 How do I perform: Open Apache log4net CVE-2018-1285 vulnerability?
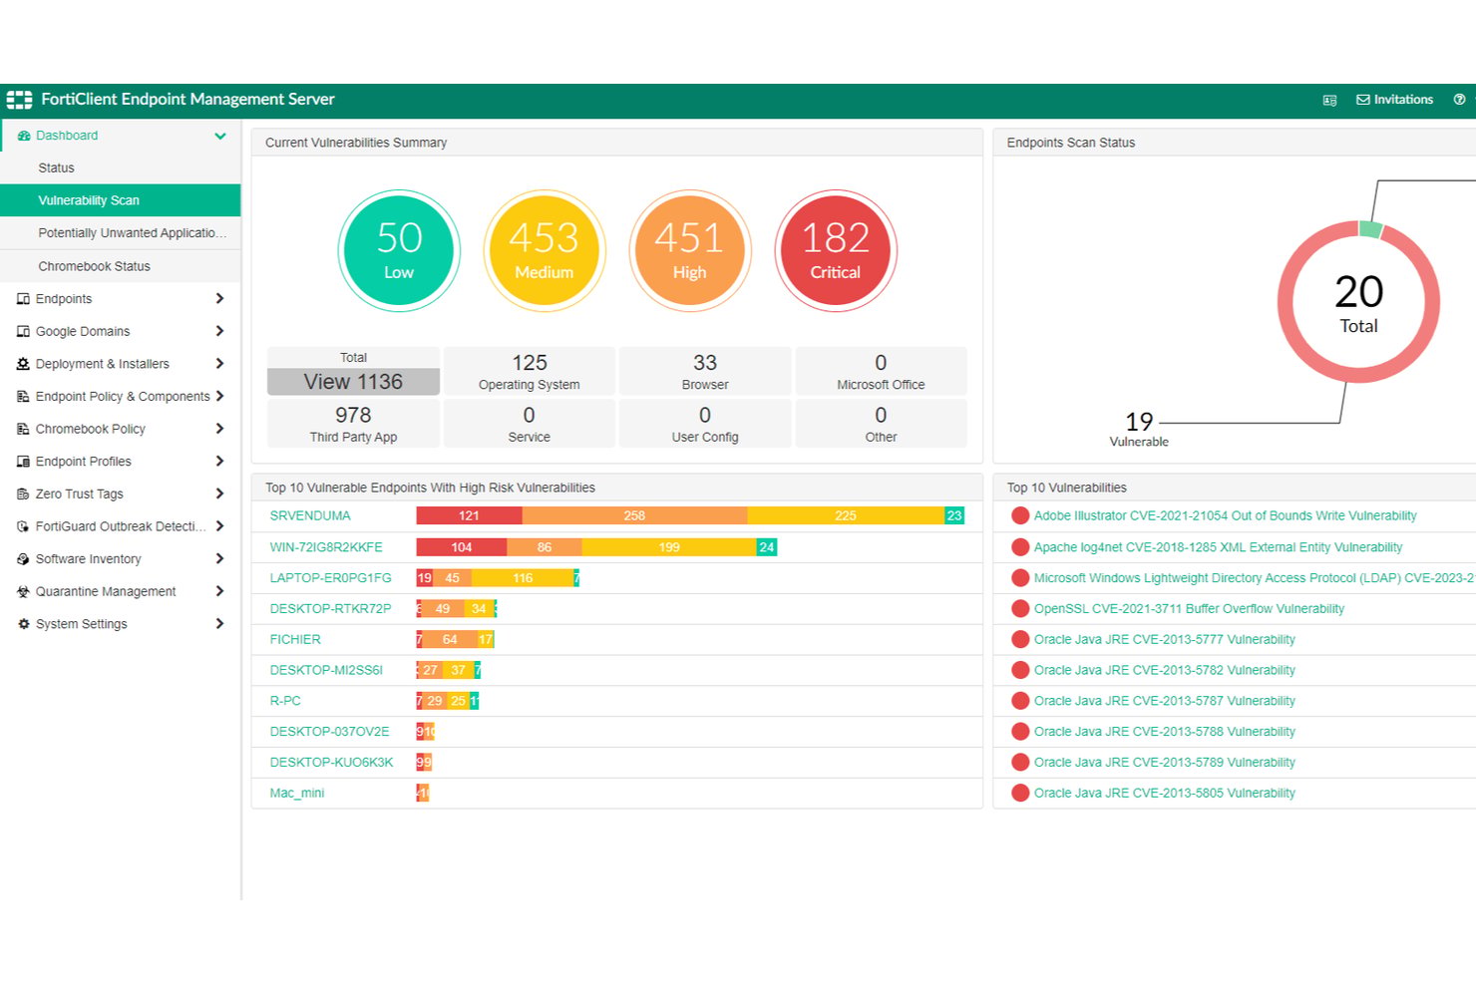point(1218,547)
